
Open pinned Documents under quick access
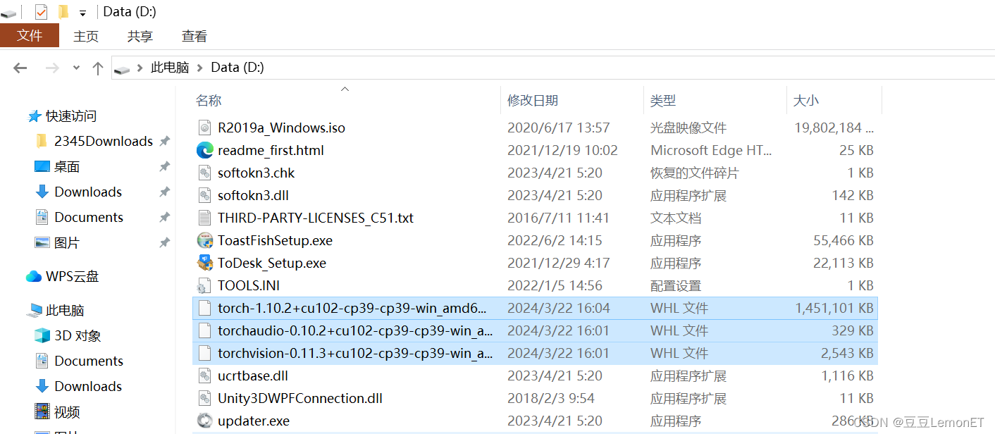(89, 218)
